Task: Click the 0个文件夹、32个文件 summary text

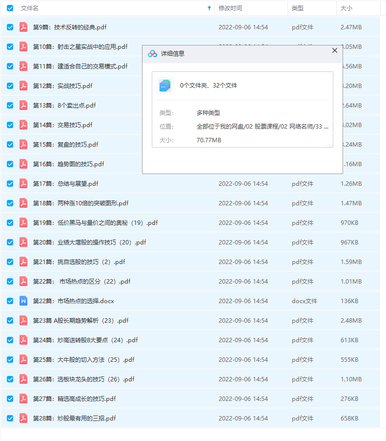Action: [x=208, y=86]
